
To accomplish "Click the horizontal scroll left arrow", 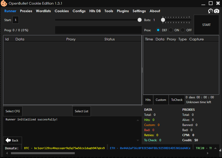I will pyautogui.click(x=7, y=153).
